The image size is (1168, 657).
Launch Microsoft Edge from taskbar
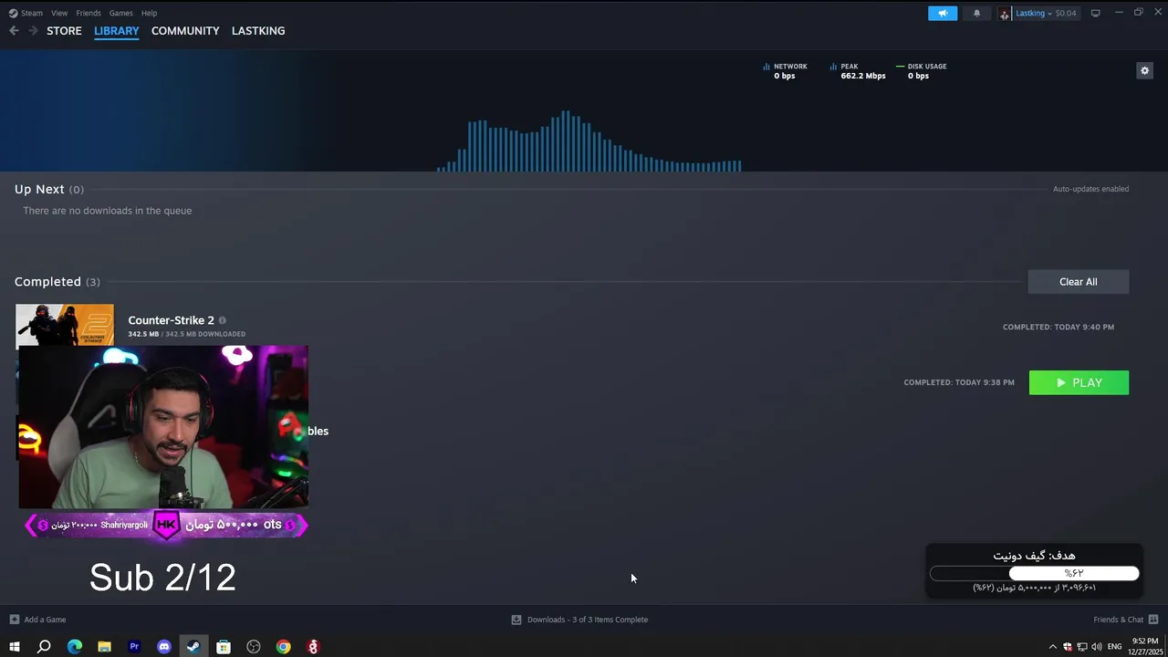coord(75,647)
